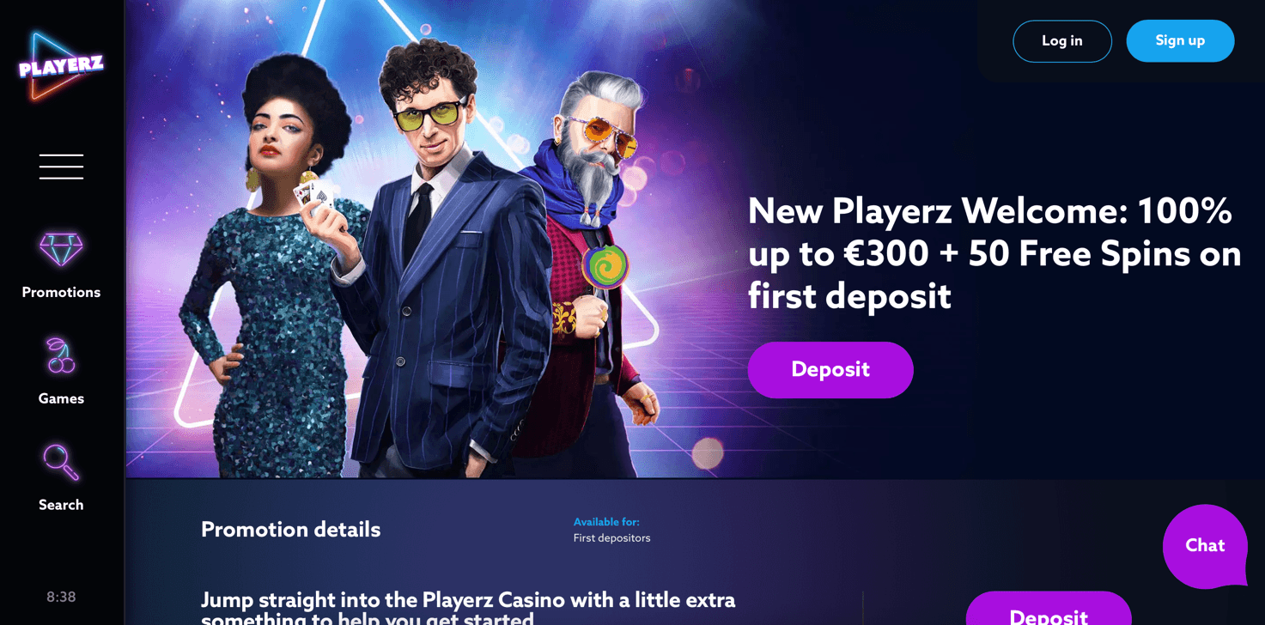Image resolution: width=1265 pixels, height=625 pixels.
Task: Click the Playerz logo
Action: (61, 66)
